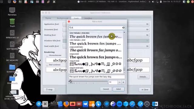The width and height of the screenshot is (194, 109).
Task: Select Utopia Bold Italic font row
Action: tap(96, 49)
